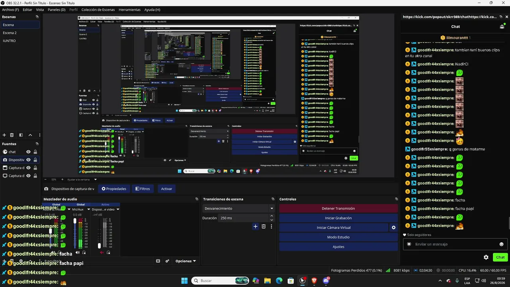
Task: Open transition properties three-dot menu
Action: pos(271,226)
